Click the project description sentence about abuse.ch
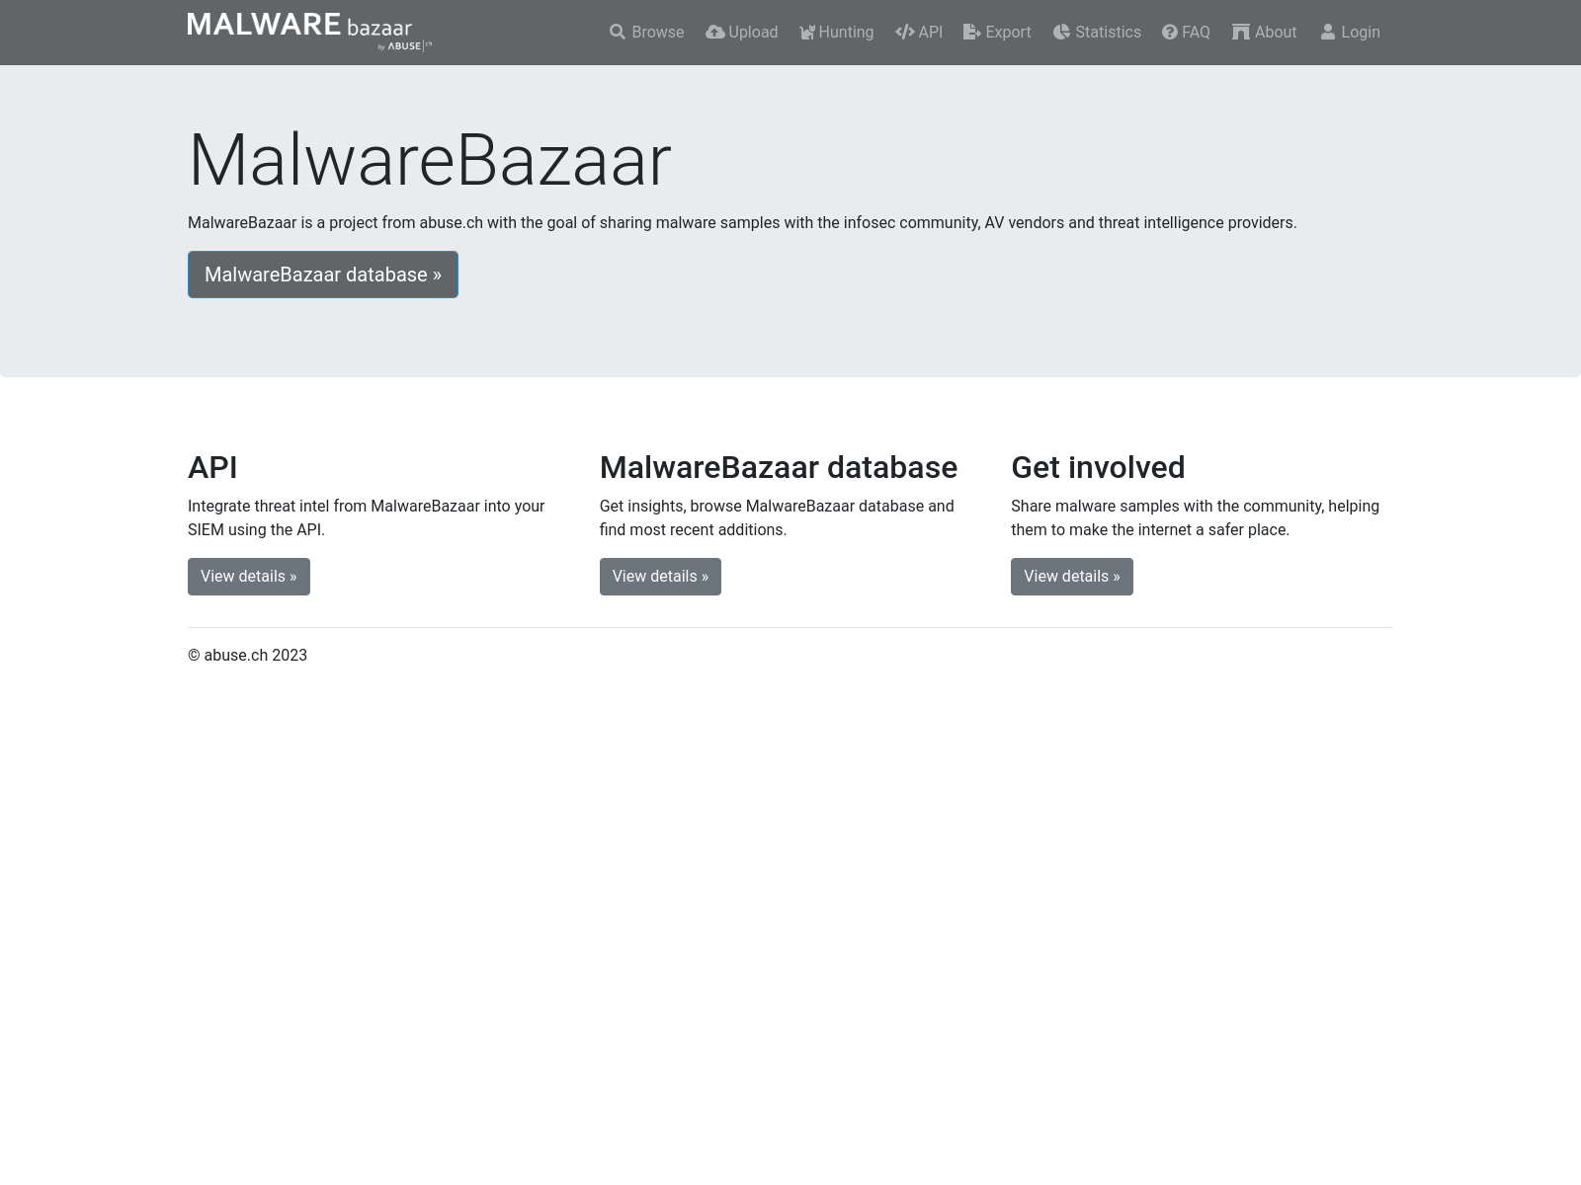The image size is (1581, 1185). [742, 223]
